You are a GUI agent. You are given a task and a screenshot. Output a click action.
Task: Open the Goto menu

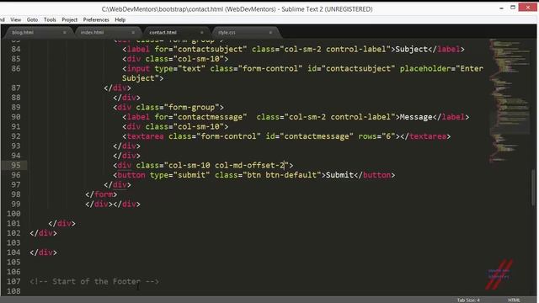[x=32, y=20]
